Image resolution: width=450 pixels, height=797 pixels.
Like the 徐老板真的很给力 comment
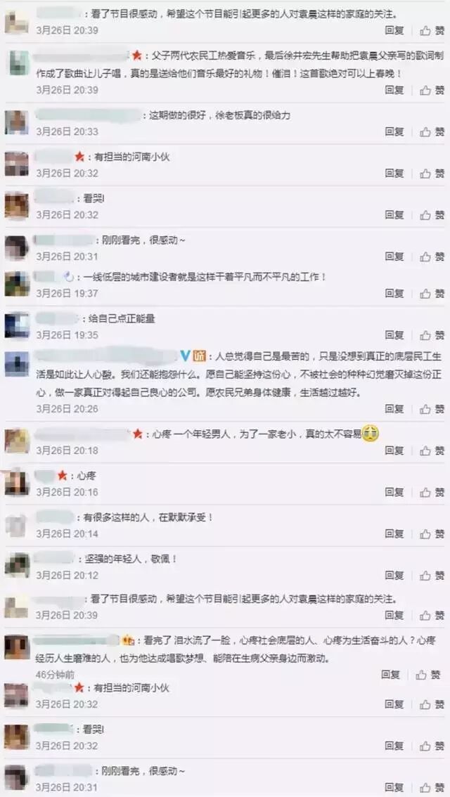coord(432,131)
